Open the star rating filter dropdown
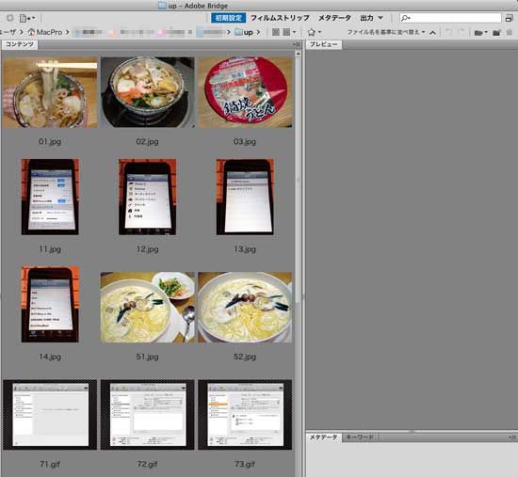 tap(315, 32)
